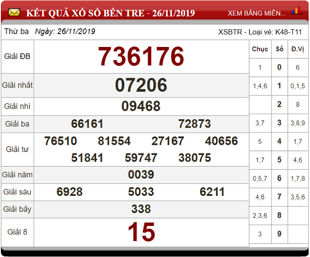Viewport: 310px width, 257px height.
Task: Click the Đ.Vị column header
Action: pos(298,49)
